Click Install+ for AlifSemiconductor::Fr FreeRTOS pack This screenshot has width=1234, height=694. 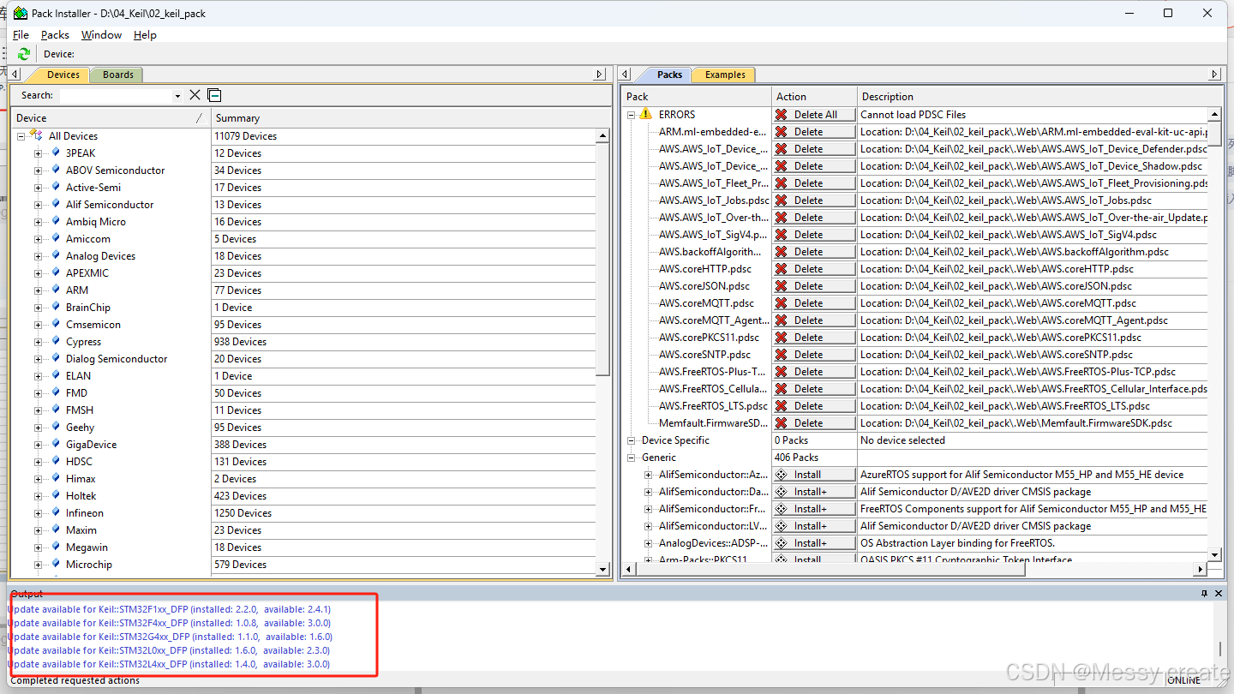(x=814, y=508)
